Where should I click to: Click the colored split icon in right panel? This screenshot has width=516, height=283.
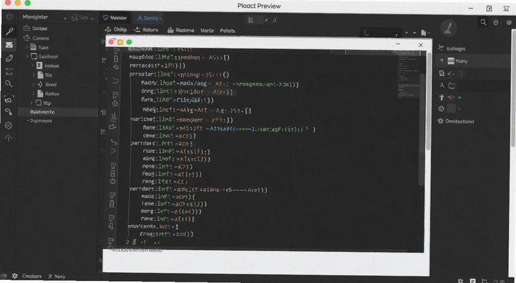click(451, 97)
